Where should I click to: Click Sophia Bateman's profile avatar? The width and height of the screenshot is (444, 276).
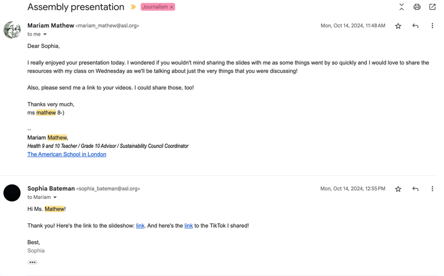click(x=12, y=193)
